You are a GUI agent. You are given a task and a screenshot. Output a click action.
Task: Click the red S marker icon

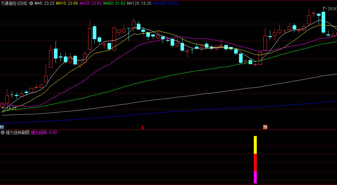pos(142,127)
